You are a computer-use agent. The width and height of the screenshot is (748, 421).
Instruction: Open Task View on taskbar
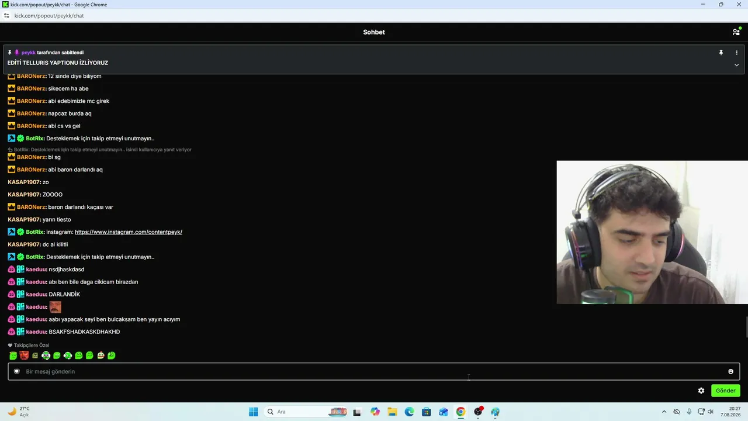(357, 412)
